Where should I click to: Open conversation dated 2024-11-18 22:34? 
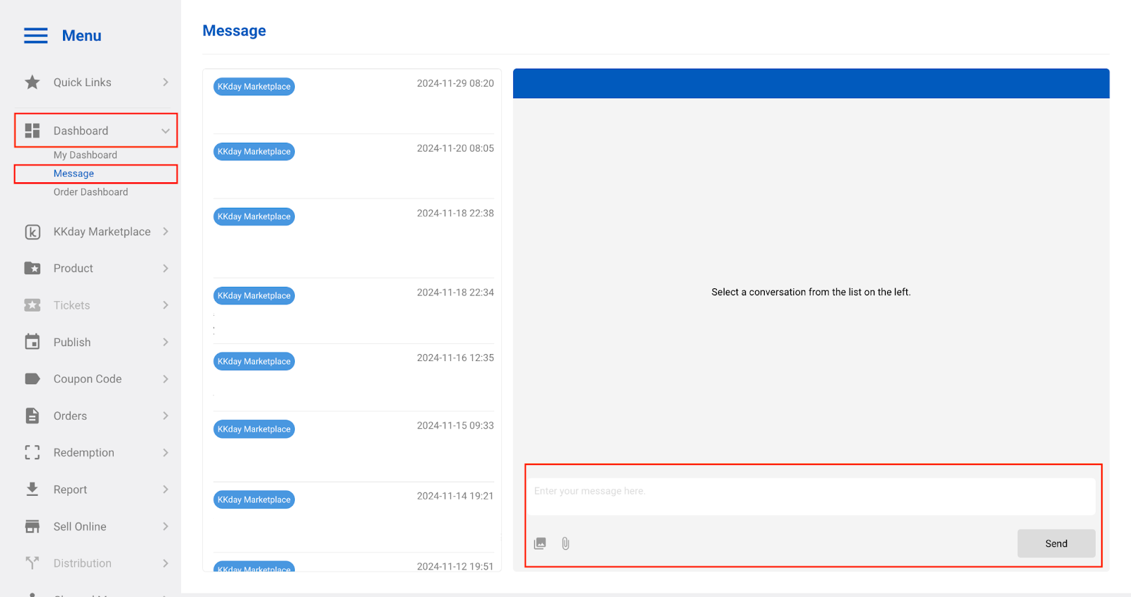point(353,311)
